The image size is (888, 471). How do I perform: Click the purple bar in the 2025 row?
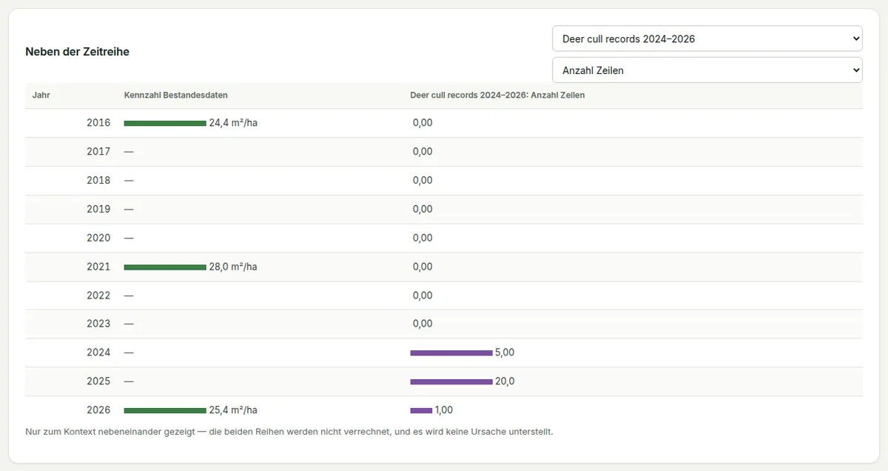point(451,381)
